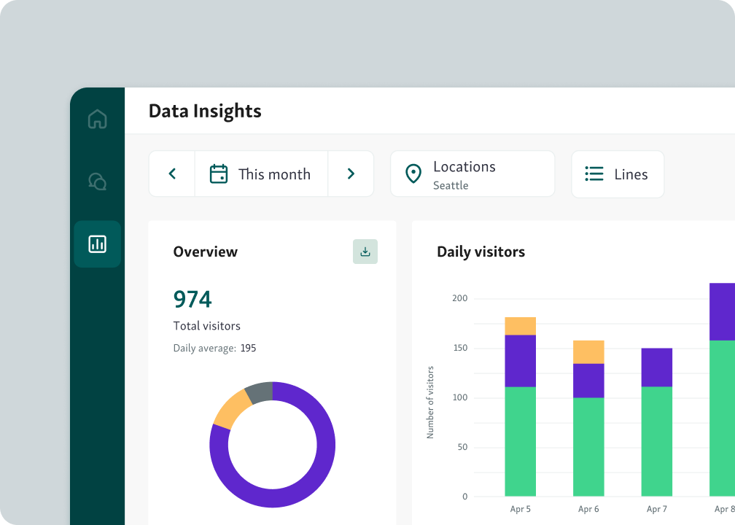The height and width of the screenshot is (525, 735).
Task: Select the Data Insights chart icon
Action: point(97,244)
